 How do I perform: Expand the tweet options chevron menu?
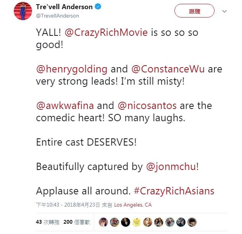point(224,11)
